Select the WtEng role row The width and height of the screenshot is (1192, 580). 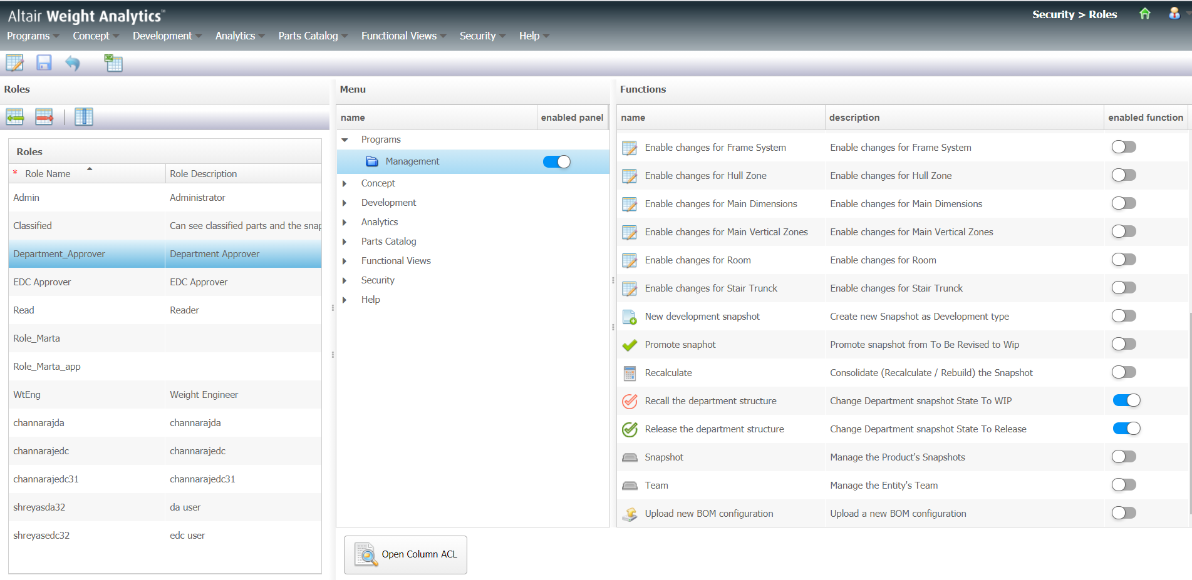pyautogui.click(x=88, y=395)
